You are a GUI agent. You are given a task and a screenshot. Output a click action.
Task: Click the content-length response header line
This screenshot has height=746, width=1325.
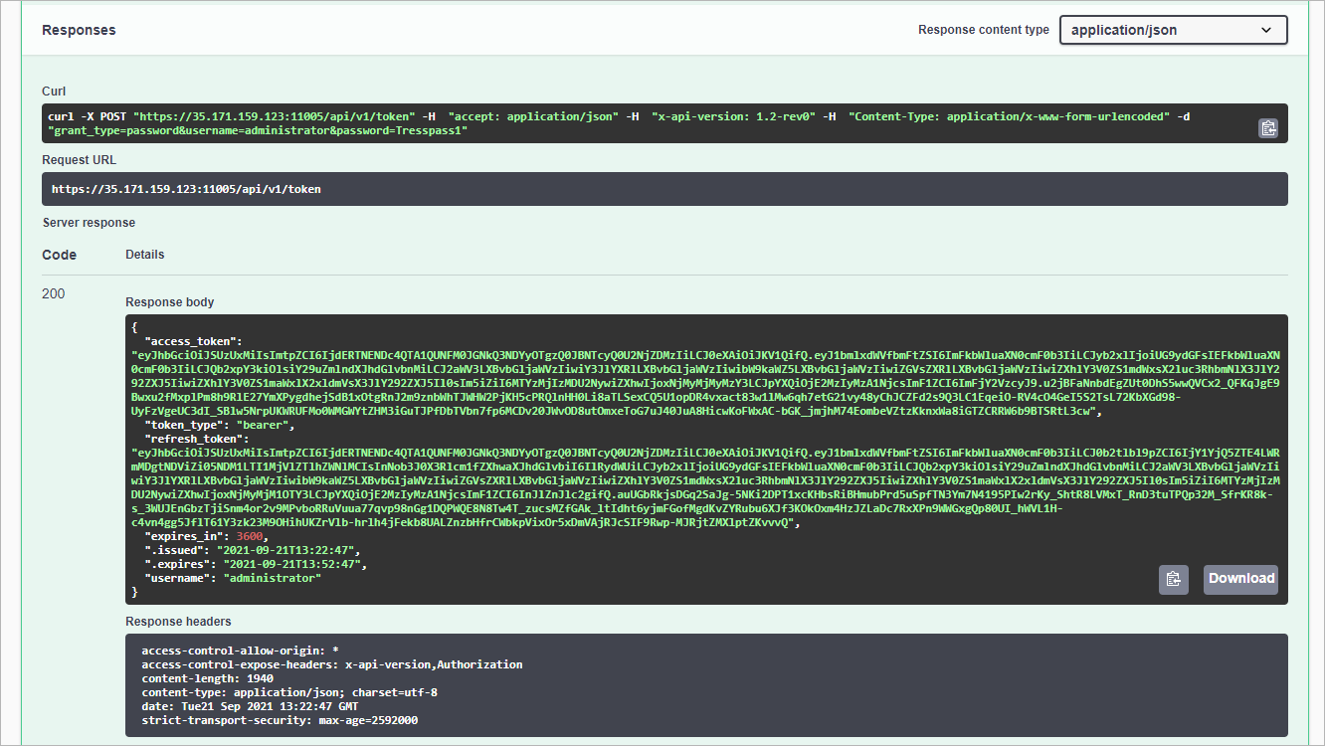201,678
